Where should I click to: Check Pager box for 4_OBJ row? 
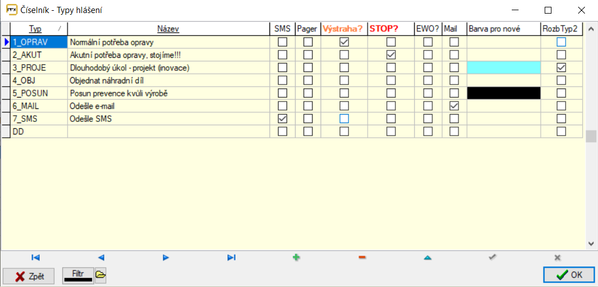pyautogui.click(x=308, y=81)
